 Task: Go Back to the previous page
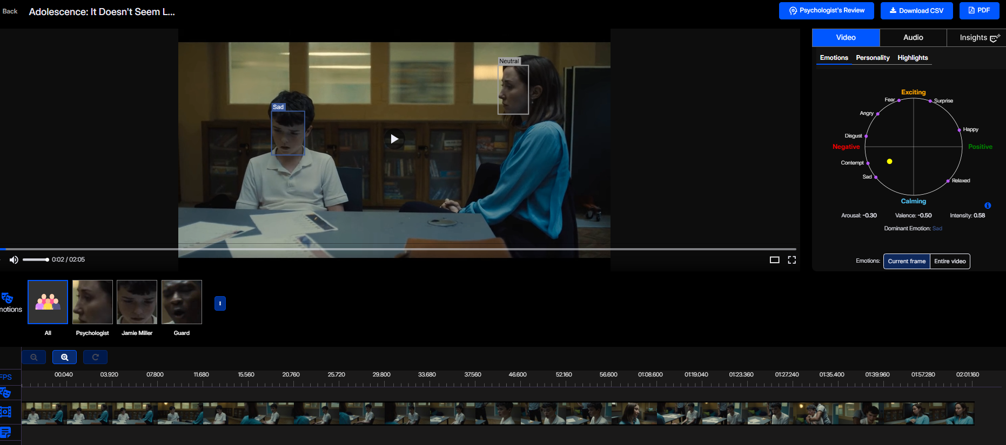10,11
